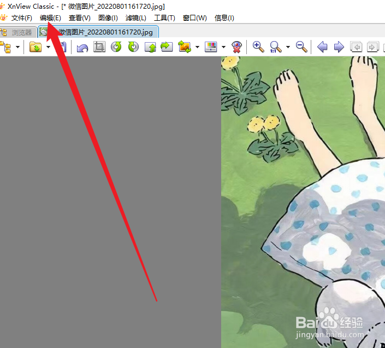Click the zoom in magnifier

[x=258, y=47]
